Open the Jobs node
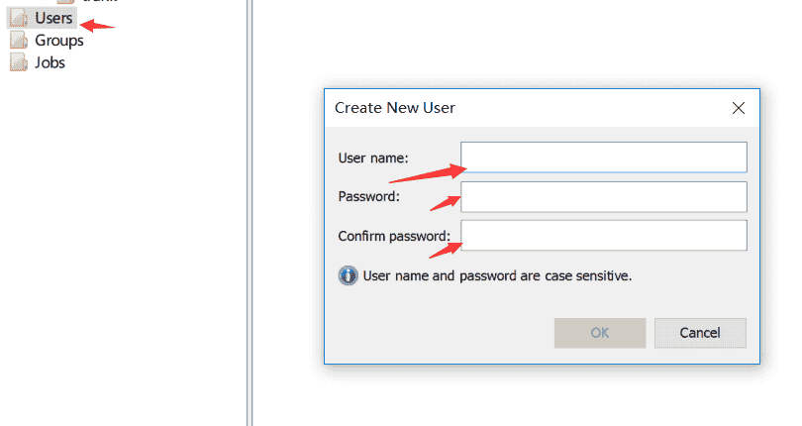The height and width of the screenshot is (426, 802). (x=50, y=62)
